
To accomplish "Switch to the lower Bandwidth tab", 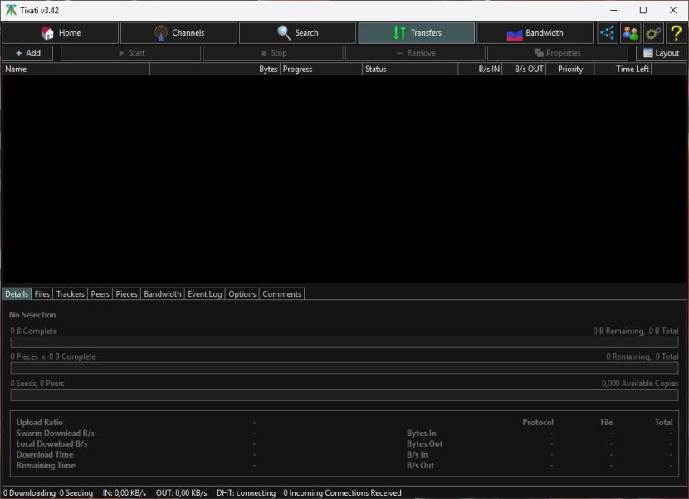I will click(x=163, y=294).
